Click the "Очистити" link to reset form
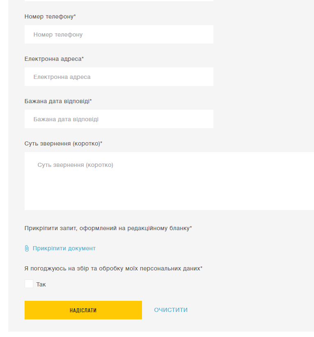Image resolution: width=314 pixels, height=337 pixels. tap(171, 310)
